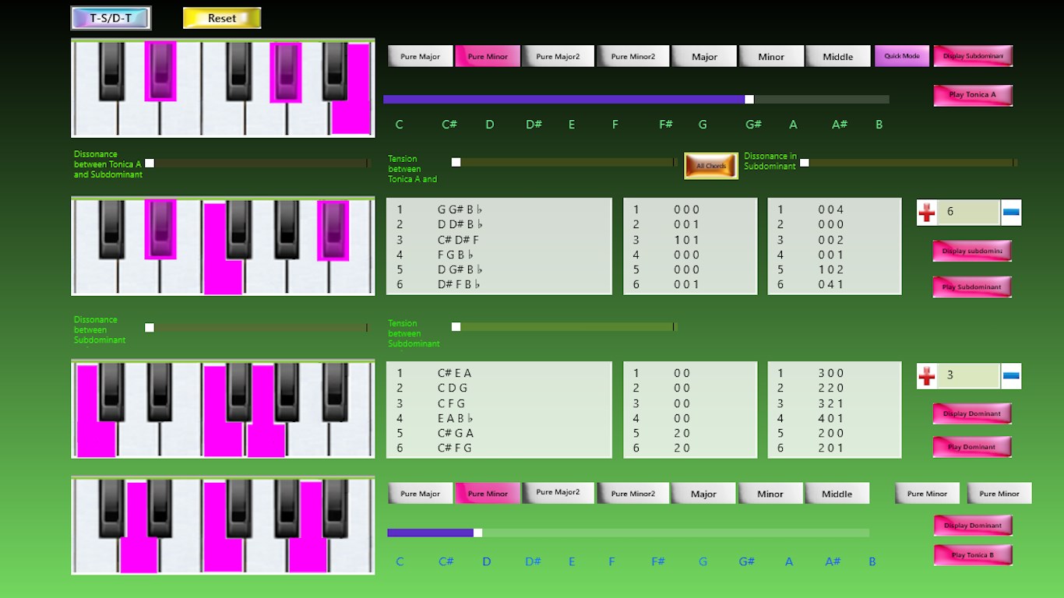The height and width of the screenshot is (598, 1064).
Task: Click the blue minus beside the 3 counter
Action: tap(1012, 376)
